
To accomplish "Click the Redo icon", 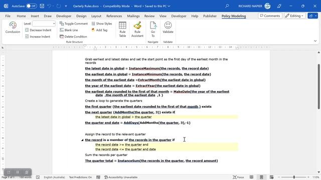I will [x=59, y=6].
